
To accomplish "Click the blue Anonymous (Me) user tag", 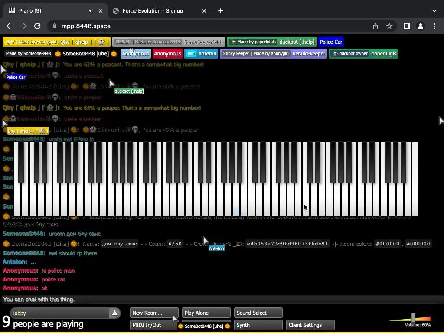I will [x=135, y=53].
